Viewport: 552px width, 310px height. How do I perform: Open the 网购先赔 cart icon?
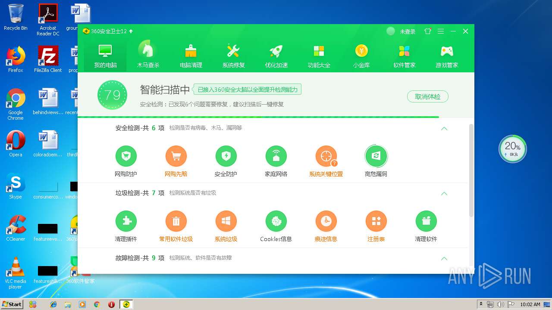(x=176, y=156)
